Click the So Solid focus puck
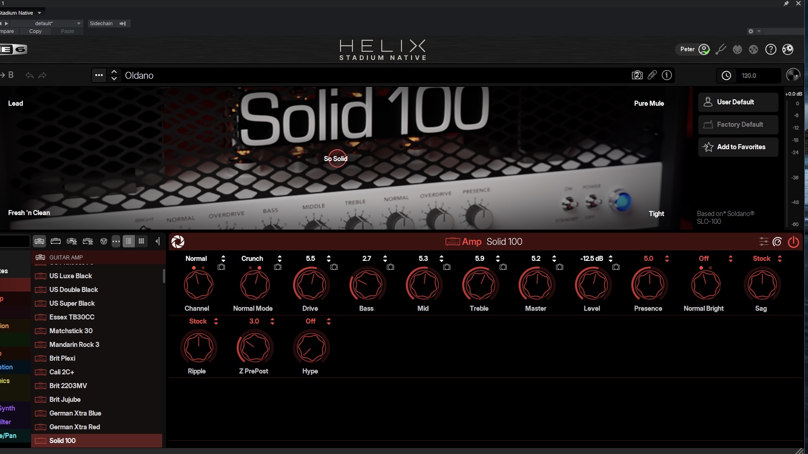 pyautogui.click(x=336, y=159)
